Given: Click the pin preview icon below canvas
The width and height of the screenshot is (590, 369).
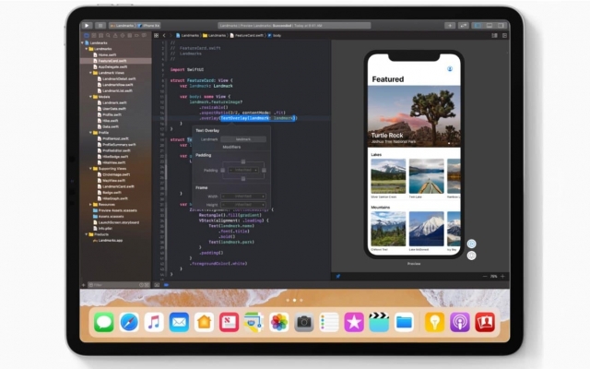Looking at the screenshot, I should (x=338, y=277).
